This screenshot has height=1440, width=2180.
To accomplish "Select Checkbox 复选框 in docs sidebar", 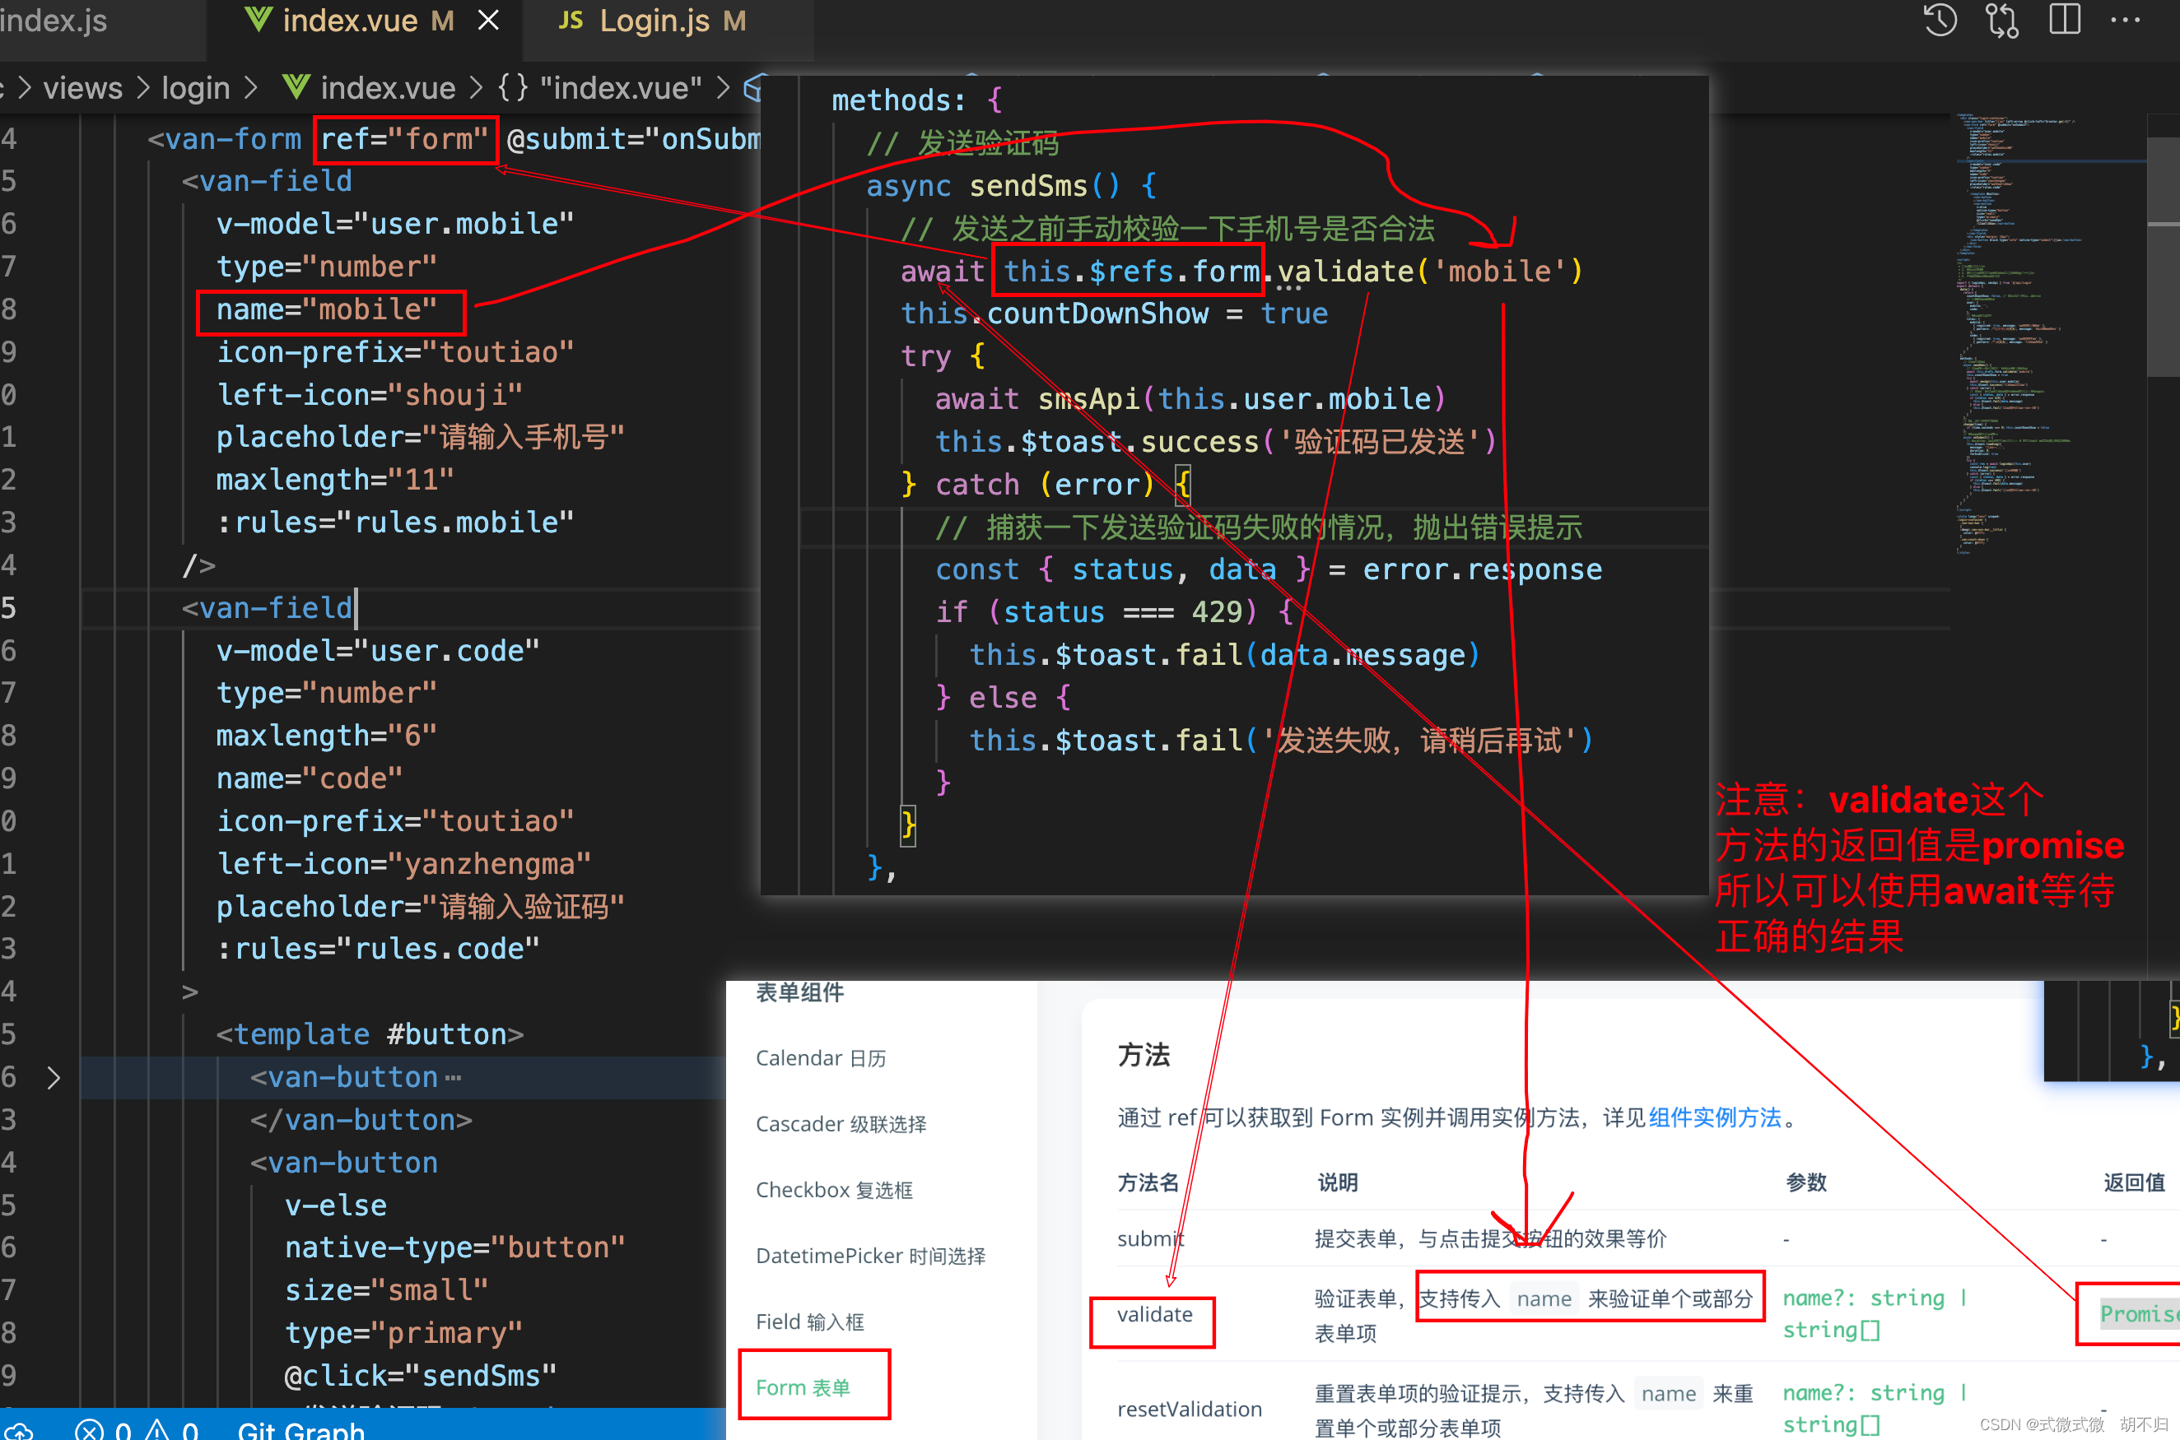I will click(834, 1189).
